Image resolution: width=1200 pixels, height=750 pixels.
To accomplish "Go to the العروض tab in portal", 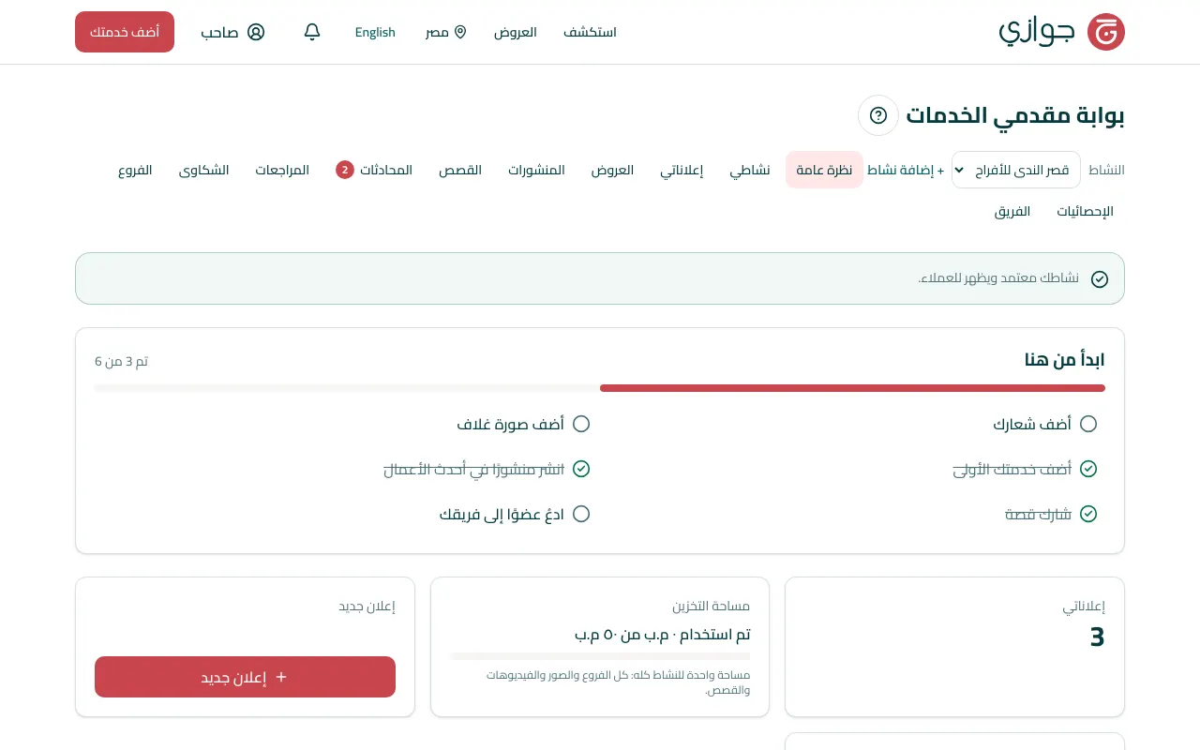I will click(612, 170).
